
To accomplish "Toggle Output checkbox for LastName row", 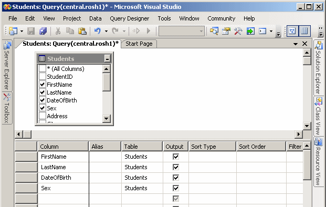I will point(176,167).
